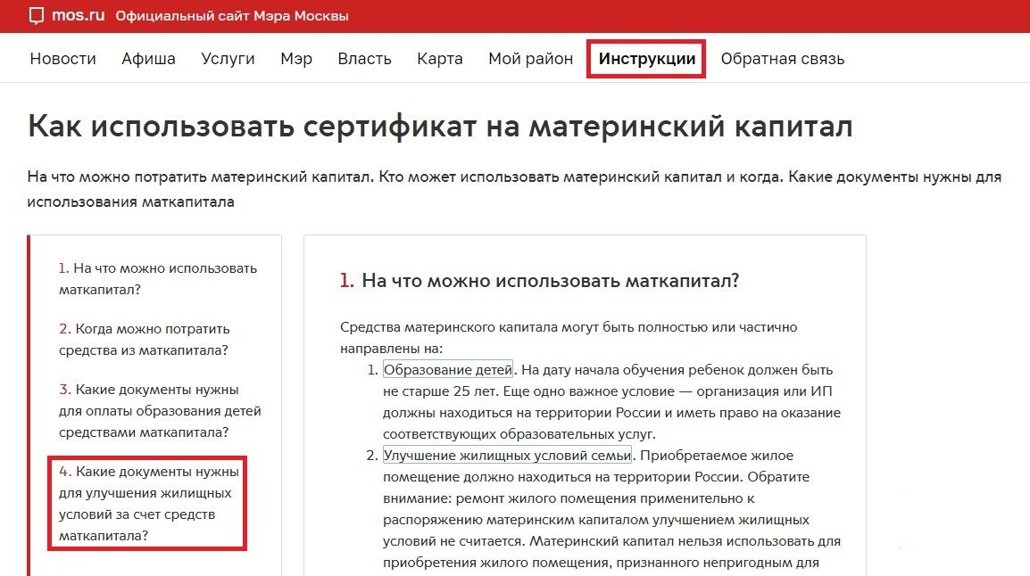1030x576 pixels.
Task: Click the intro text 'На что можно потратить материнский капитал'
Action: (x=199, y=177)
